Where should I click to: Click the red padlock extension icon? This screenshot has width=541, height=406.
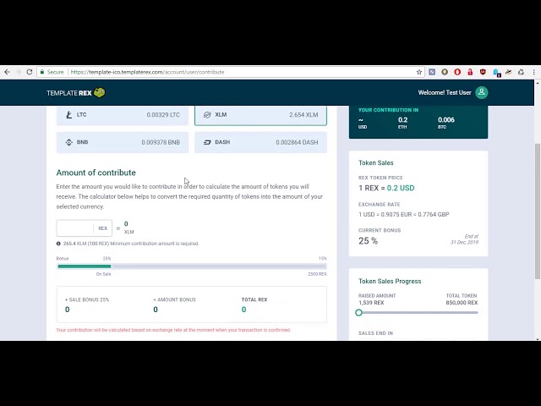(470, 72)
